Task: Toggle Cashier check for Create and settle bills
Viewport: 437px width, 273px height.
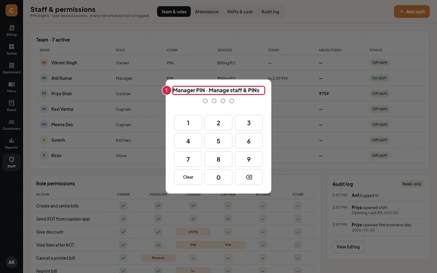Action: point(193,206)
